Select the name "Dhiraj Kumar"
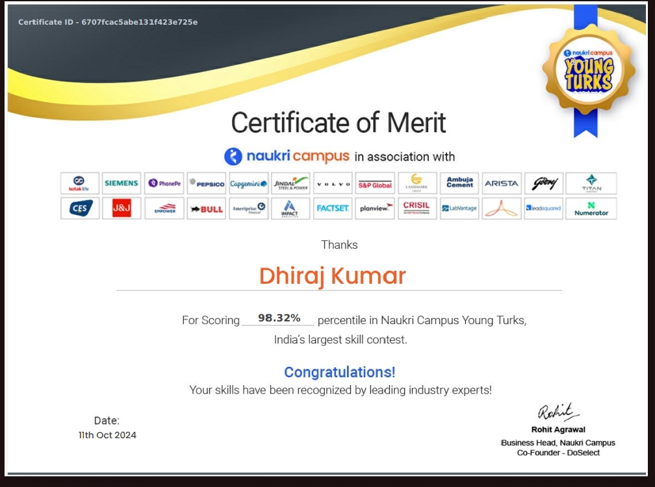The image size is (655, 487). click(x=333, y=276)
